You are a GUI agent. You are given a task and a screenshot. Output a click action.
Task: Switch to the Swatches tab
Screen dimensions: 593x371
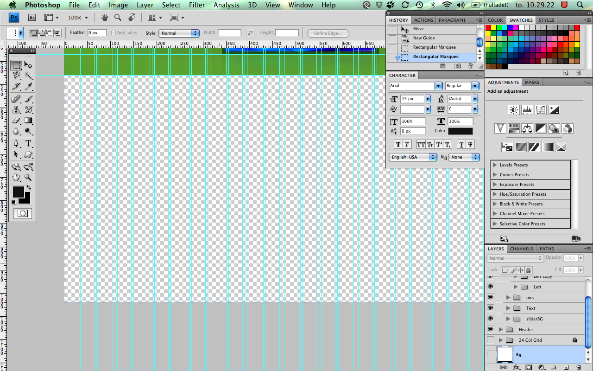pos(521,20)
